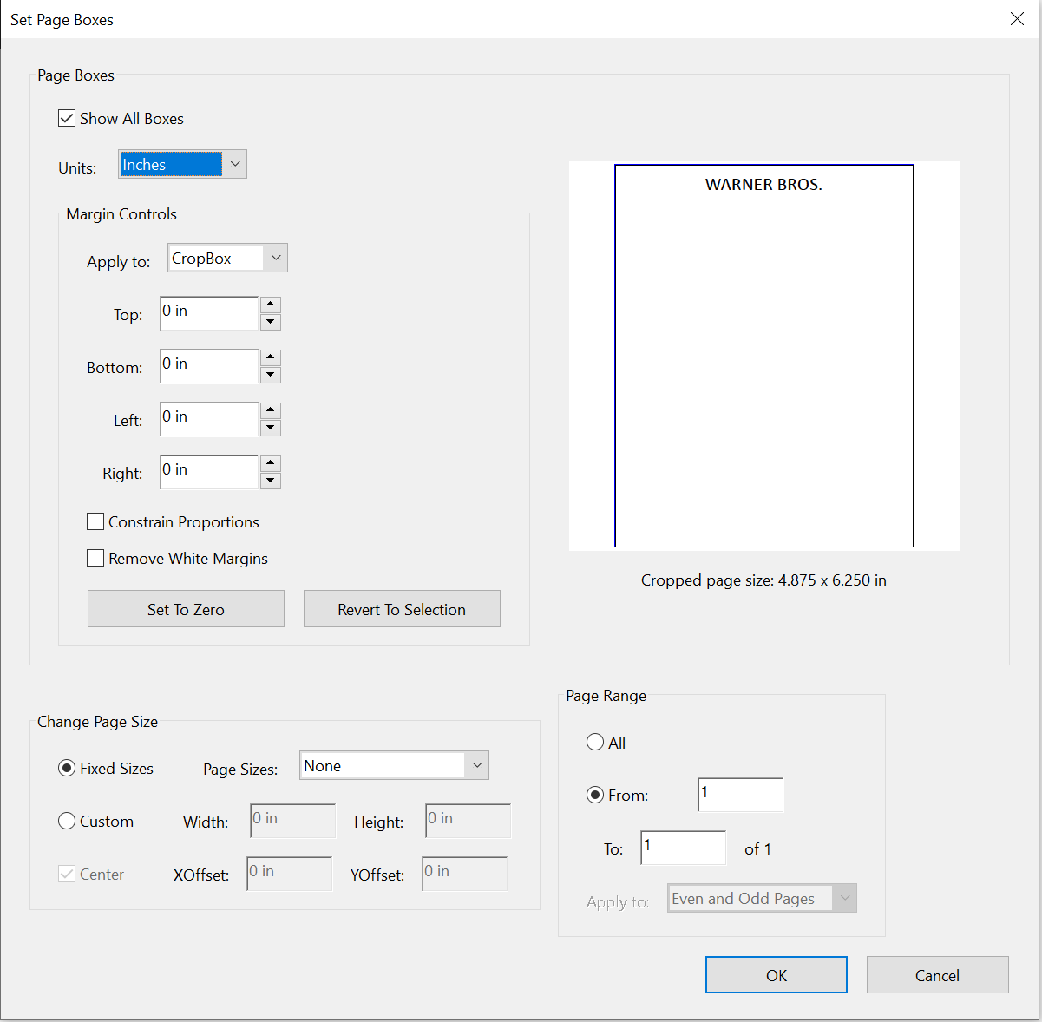Click the Right margin input field
1042x1022 pixels.
(209, 472)
